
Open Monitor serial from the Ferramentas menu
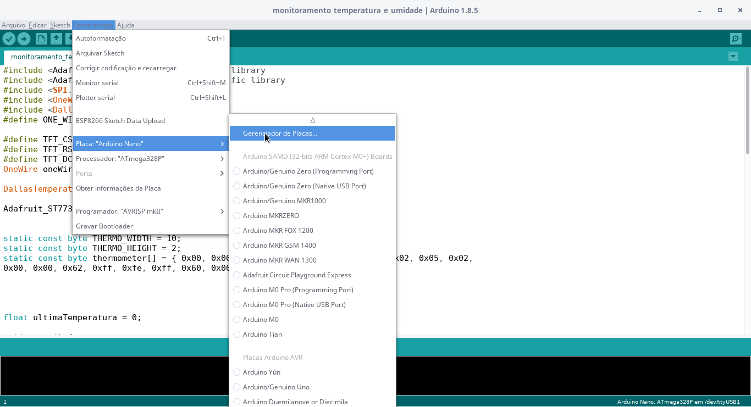point(97,82)
